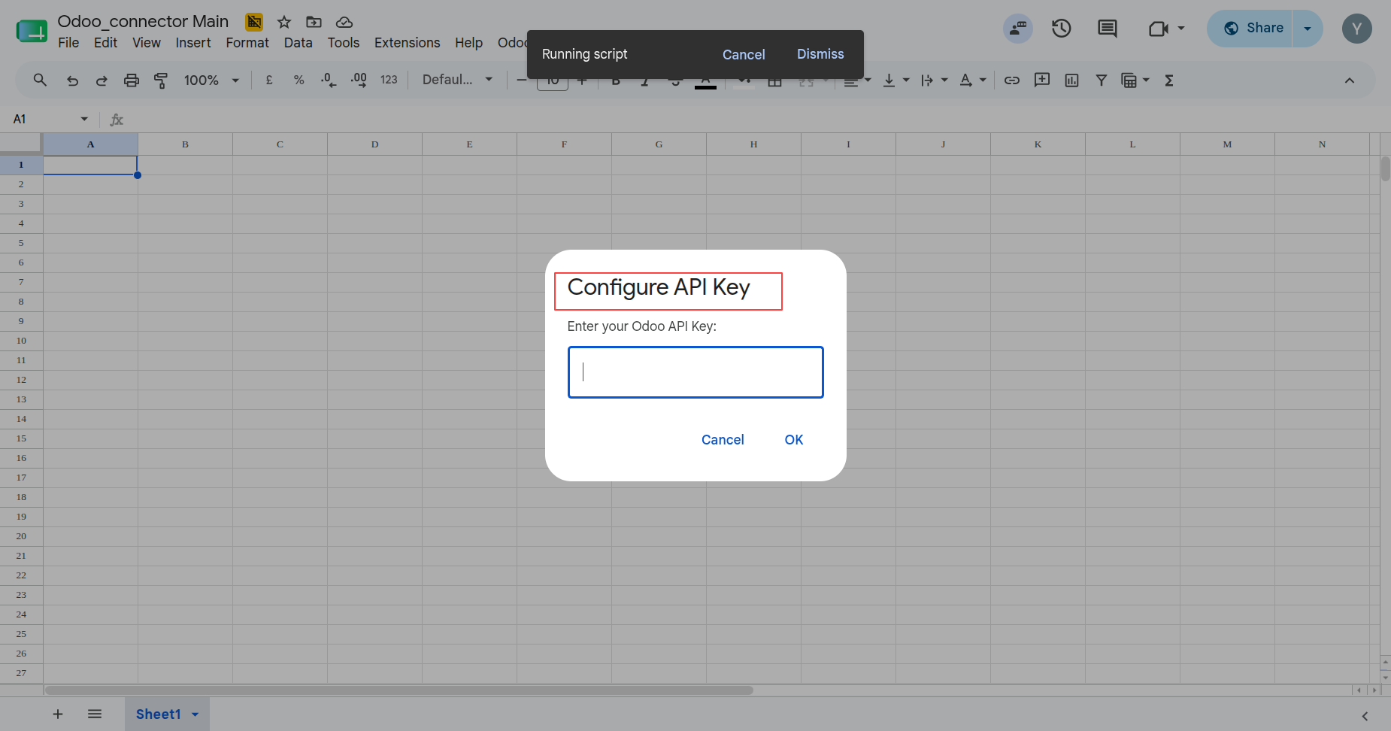Open the Sheets home logo icon
The width and height of the screenshot is (1391, 731).
(x=32, y=31)
